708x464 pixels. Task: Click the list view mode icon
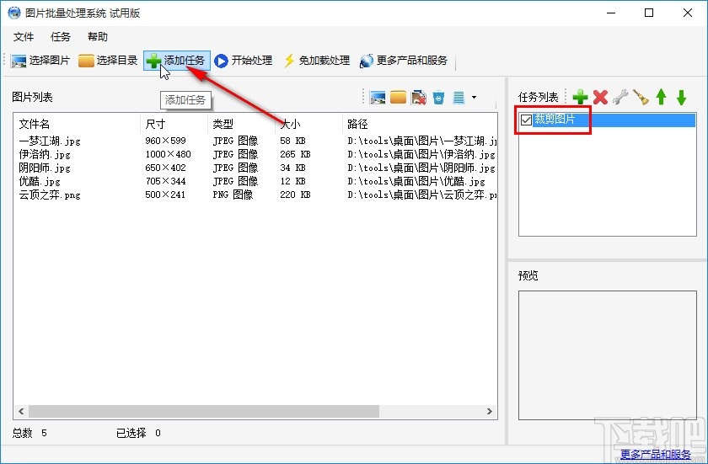pyautogui.click(x=459, y=97)
